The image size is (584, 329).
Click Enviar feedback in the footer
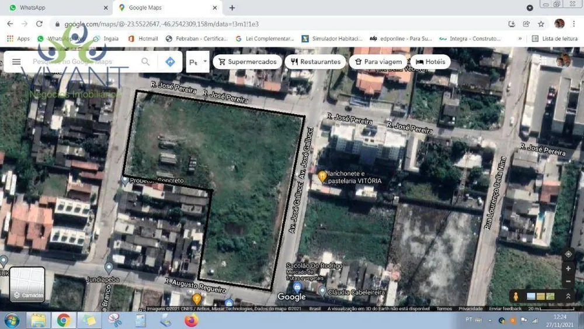[505, 309]
